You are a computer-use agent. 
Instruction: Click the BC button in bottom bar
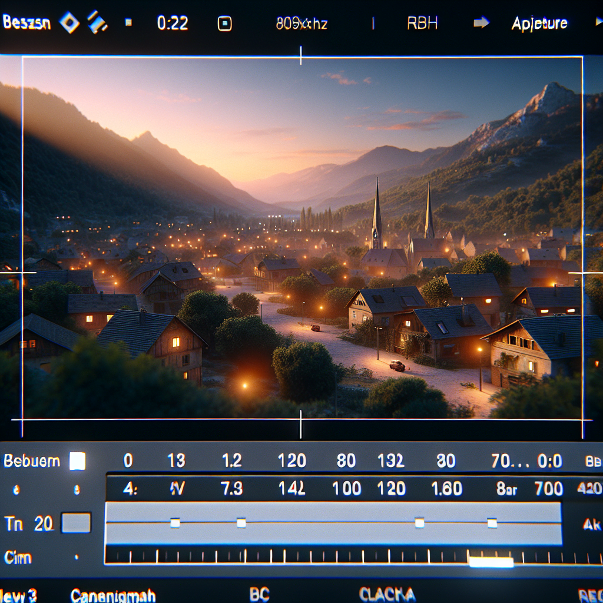pos(259,594)
